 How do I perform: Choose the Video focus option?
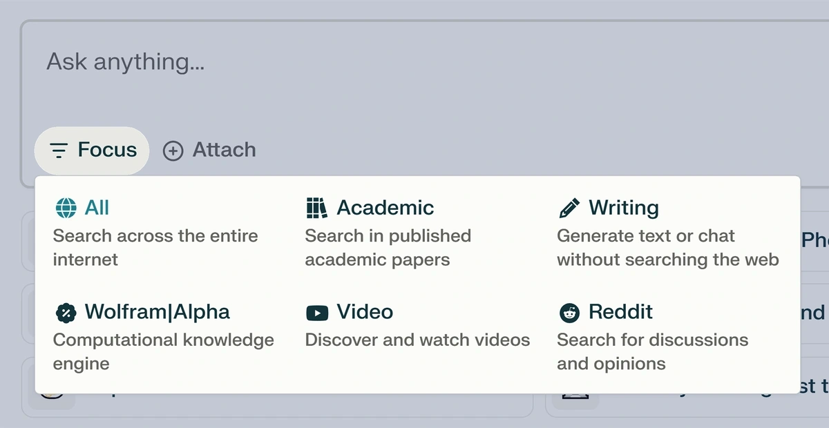click(413, 325)
